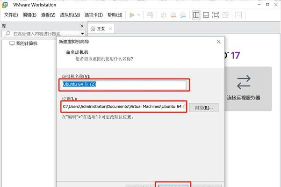
Task: Click the VMware Workstation title bar icon
Action: tap(5, 5)
